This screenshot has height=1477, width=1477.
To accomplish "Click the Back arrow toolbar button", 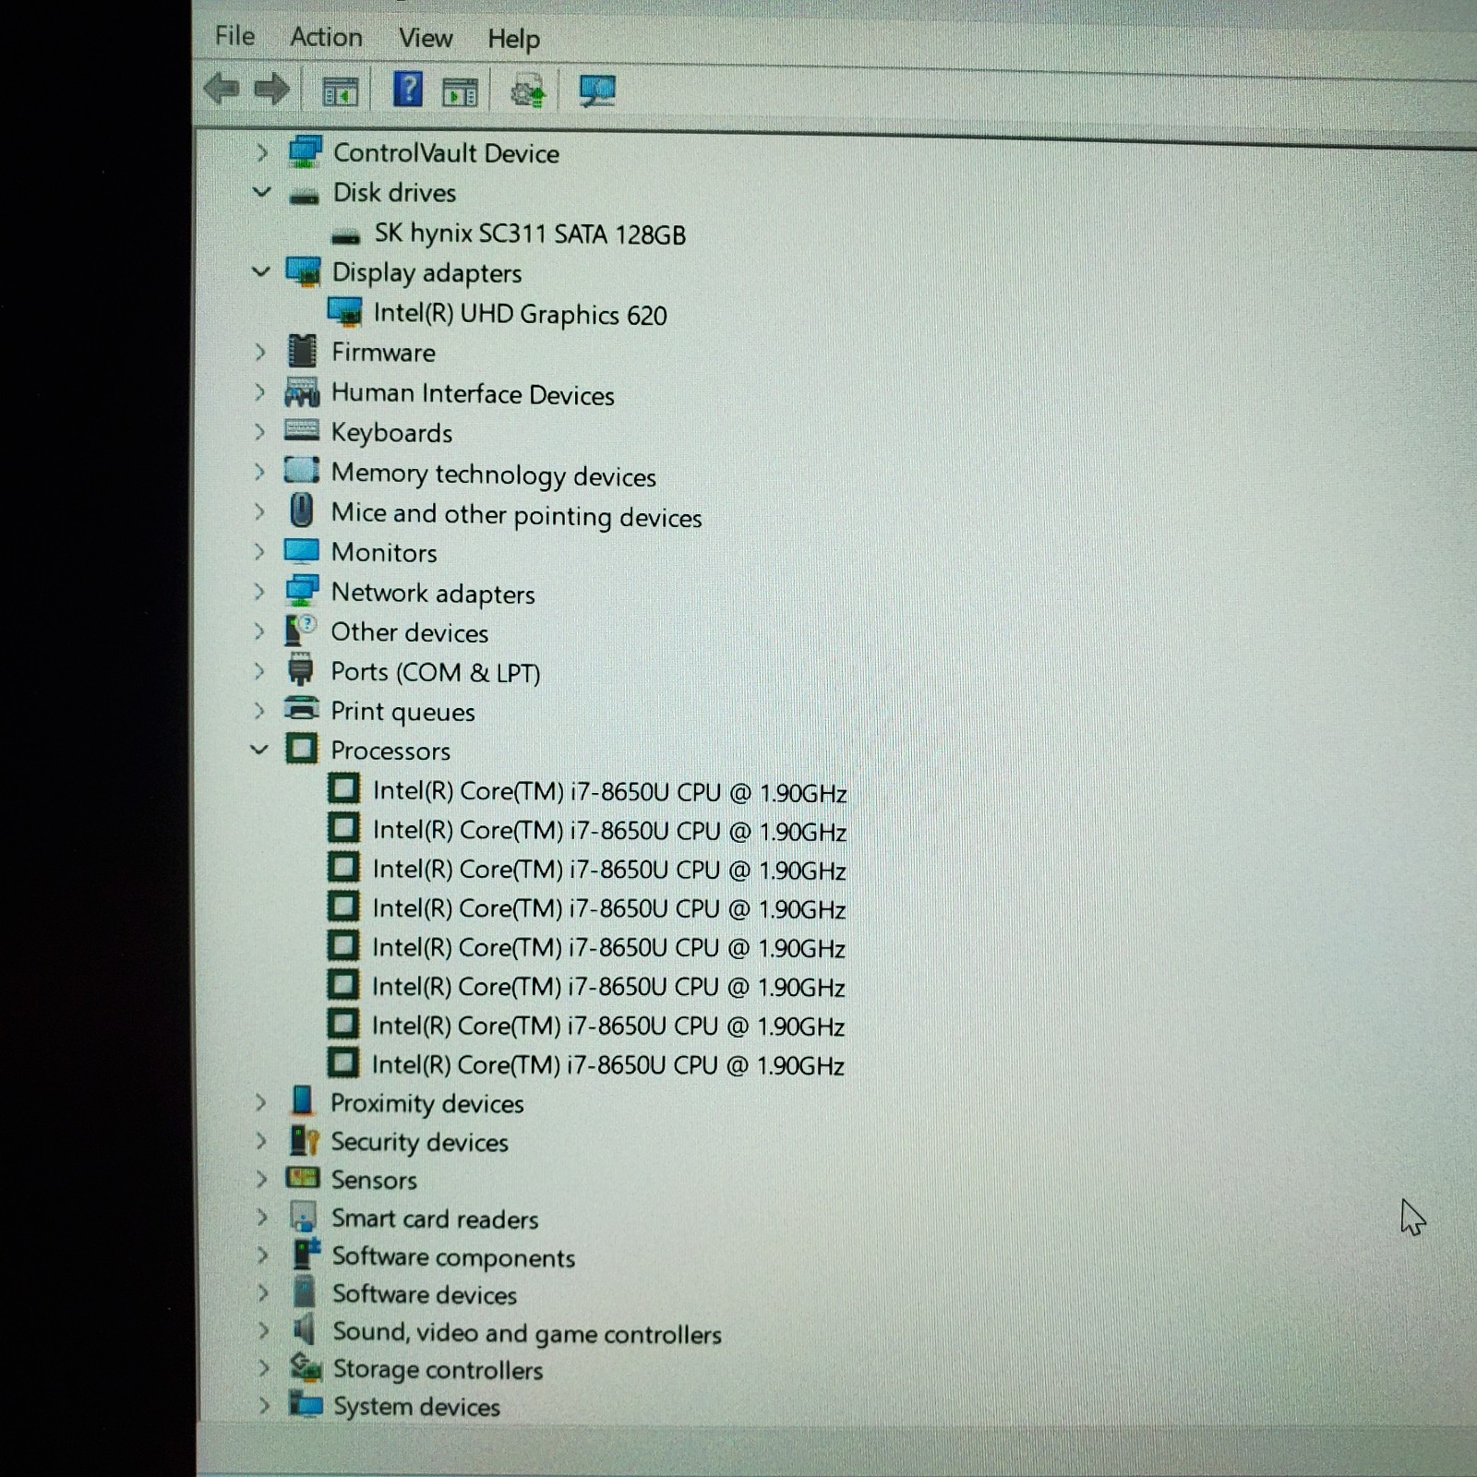I will click(222, 90).
